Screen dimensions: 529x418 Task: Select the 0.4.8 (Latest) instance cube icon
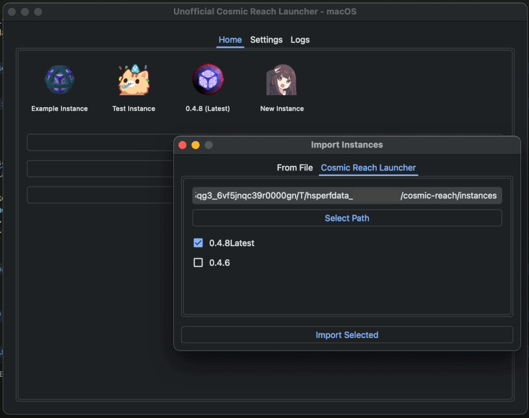(208, 78)
